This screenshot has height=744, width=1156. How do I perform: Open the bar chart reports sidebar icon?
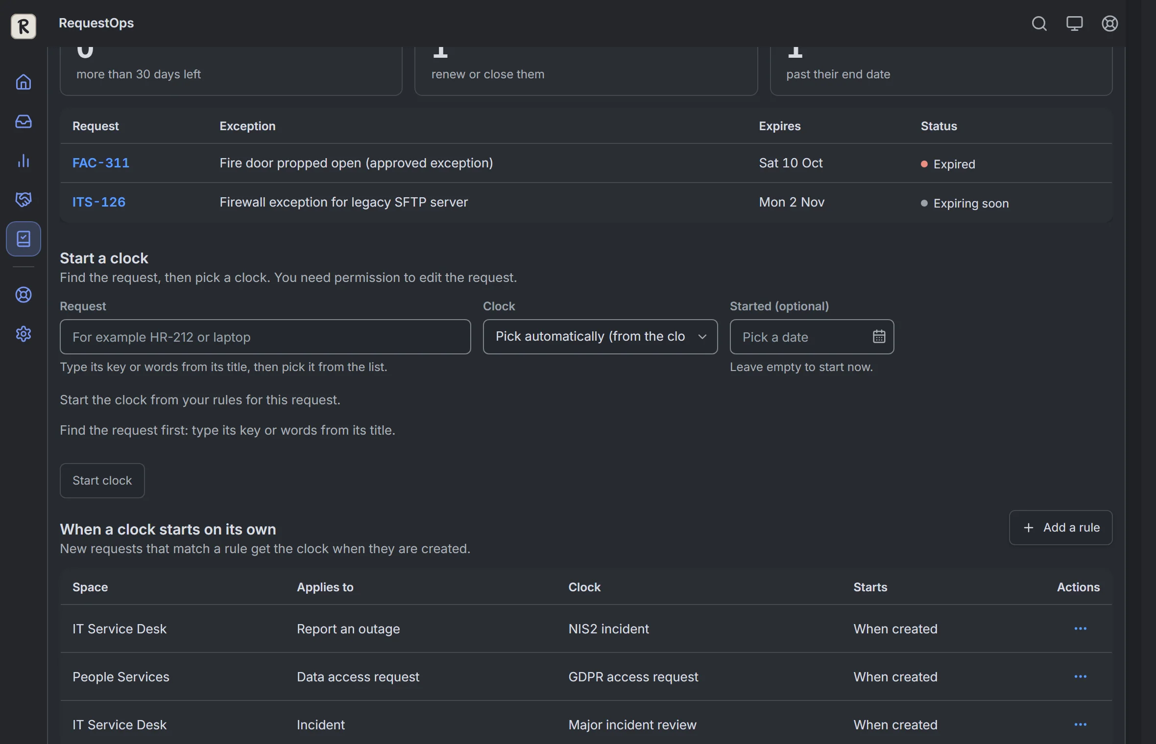click(24, 161)
